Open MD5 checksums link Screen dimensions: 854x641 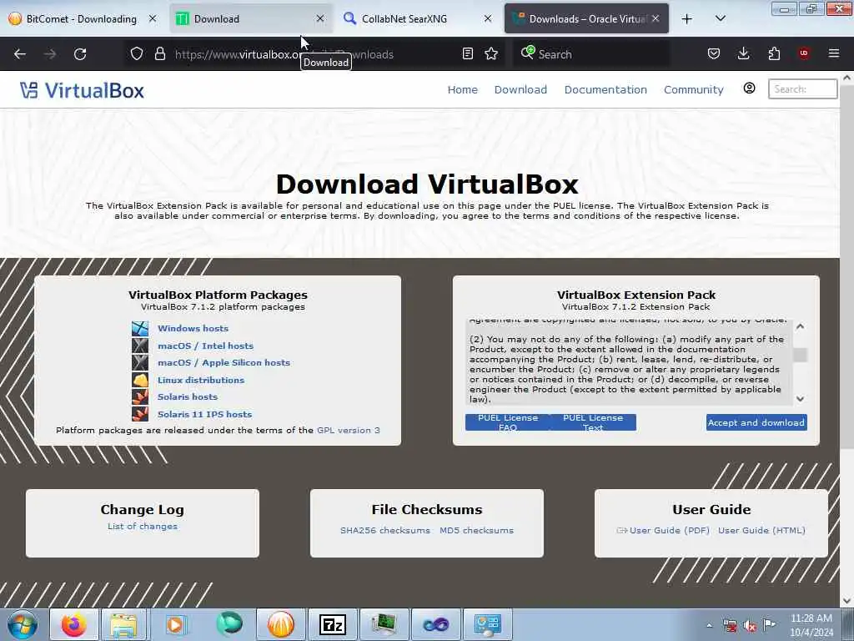(x=476, y=530)
